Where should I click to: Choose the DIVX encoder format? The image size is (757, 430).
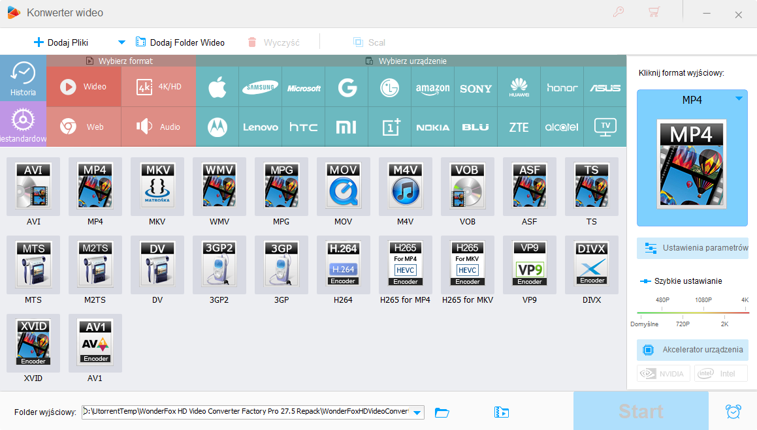coord(591,265)
